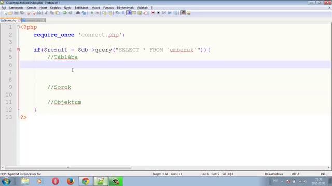Start macro recording with red dot icon
332x186 pixels.
[153, 13]
